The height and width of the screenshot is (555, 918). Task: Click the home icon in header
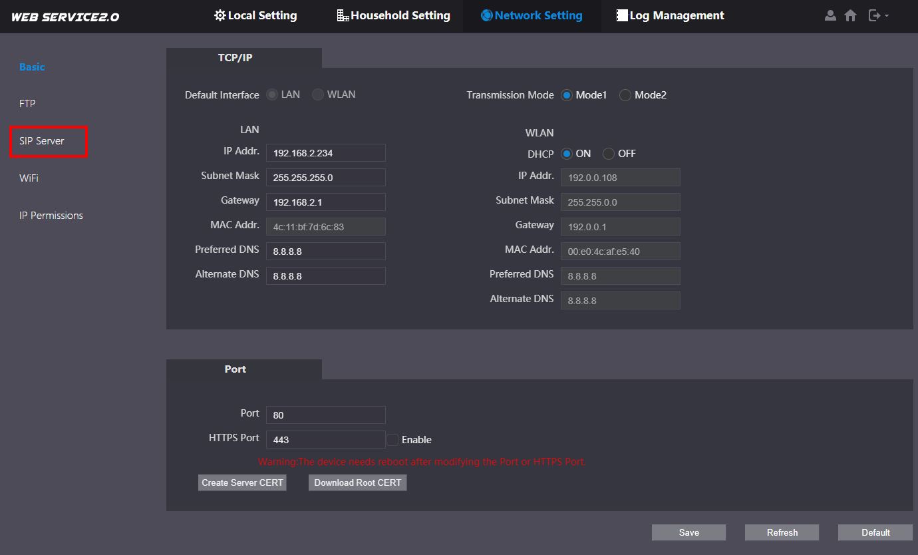tap(850, 15)
